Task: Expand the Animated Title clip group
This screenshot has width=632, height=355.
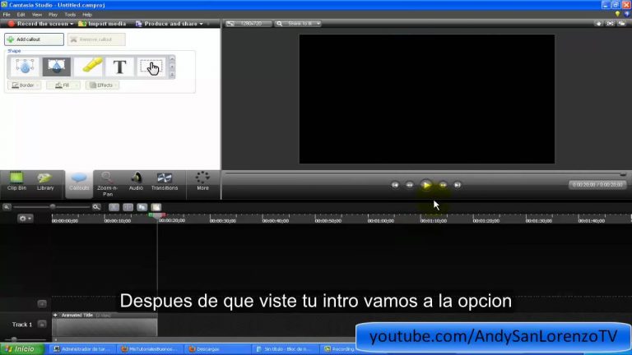Action: tap(55, 316)
